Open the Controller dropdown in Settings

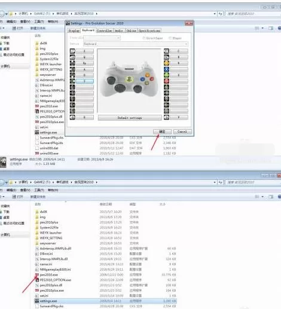click(102, 38)
